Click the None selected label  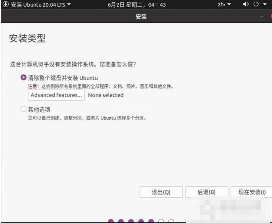106,95
